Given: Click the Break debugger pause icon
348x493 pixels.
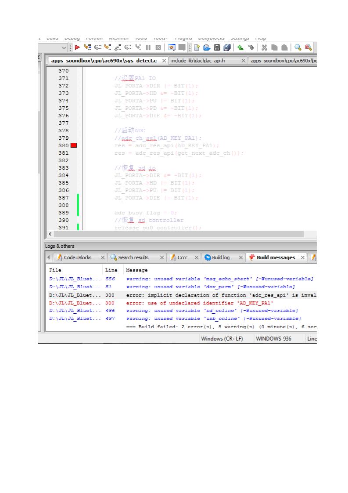Looking at the screenshot, I should (148, 47).
